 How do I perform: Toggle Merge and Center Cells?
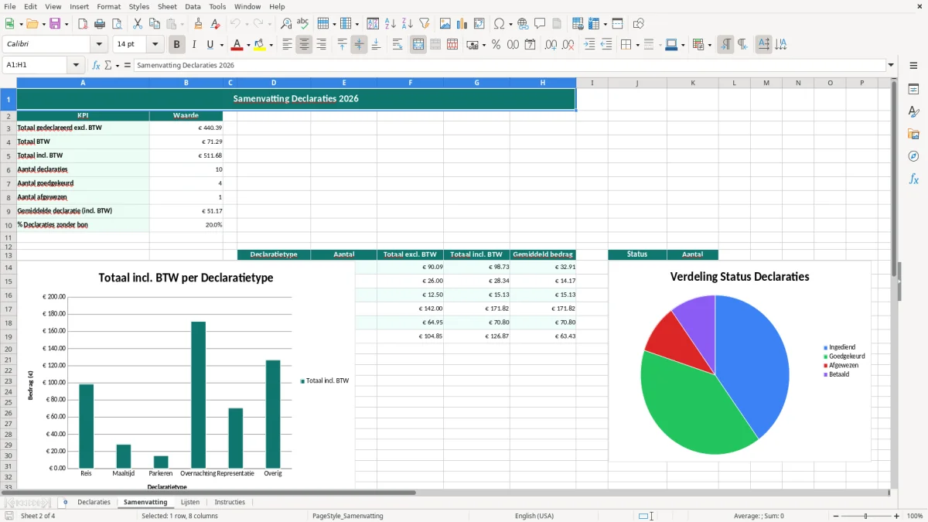(418, 45)
